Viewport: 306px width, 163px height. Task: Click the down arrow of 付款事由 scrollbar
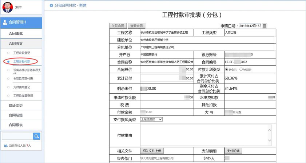[269, 141]
